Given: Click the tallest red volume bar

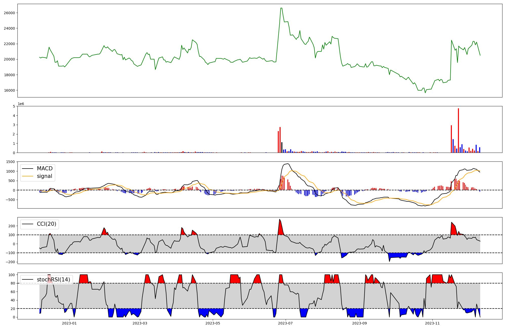Looking at the screenshot, I should 458,130.
